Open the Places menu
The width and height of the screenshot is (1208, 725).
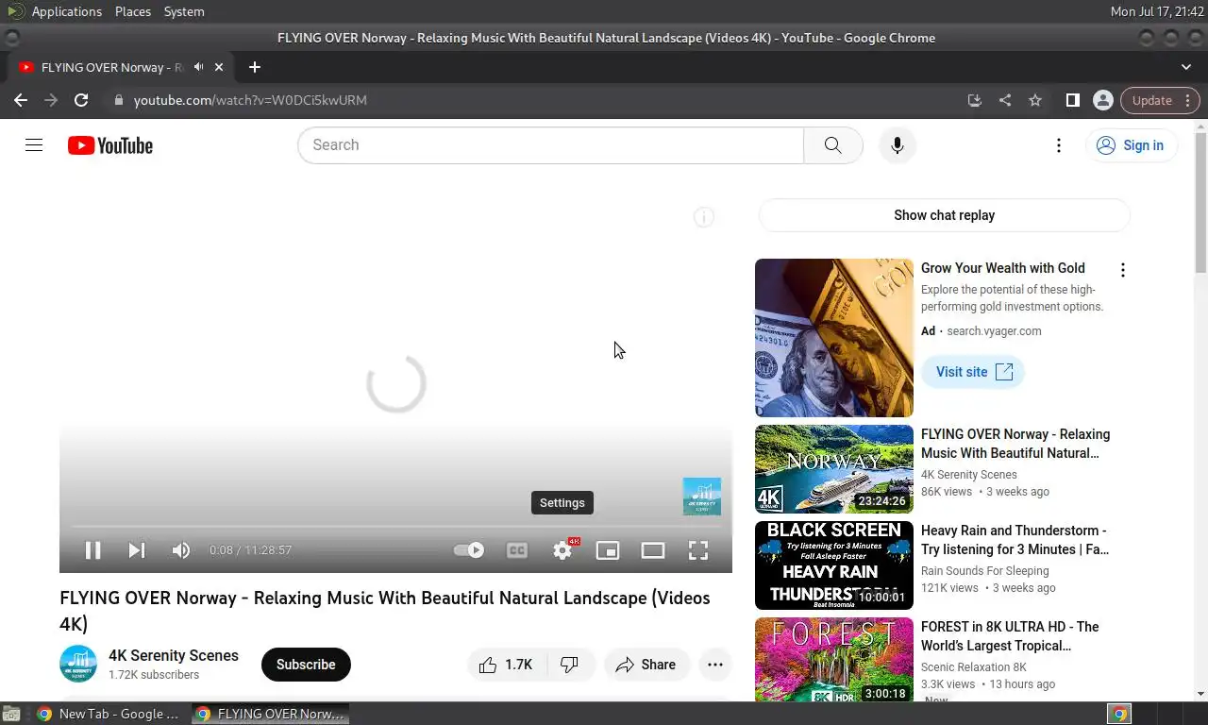tap(133, 11)
